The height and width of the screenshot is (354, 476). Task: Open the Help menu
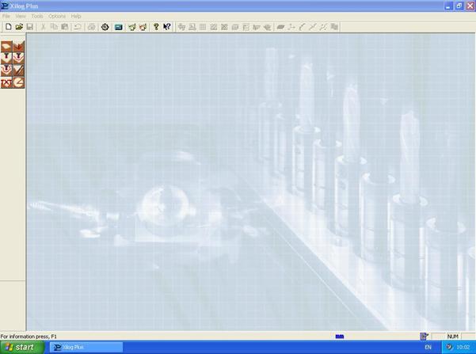[76, 16]
